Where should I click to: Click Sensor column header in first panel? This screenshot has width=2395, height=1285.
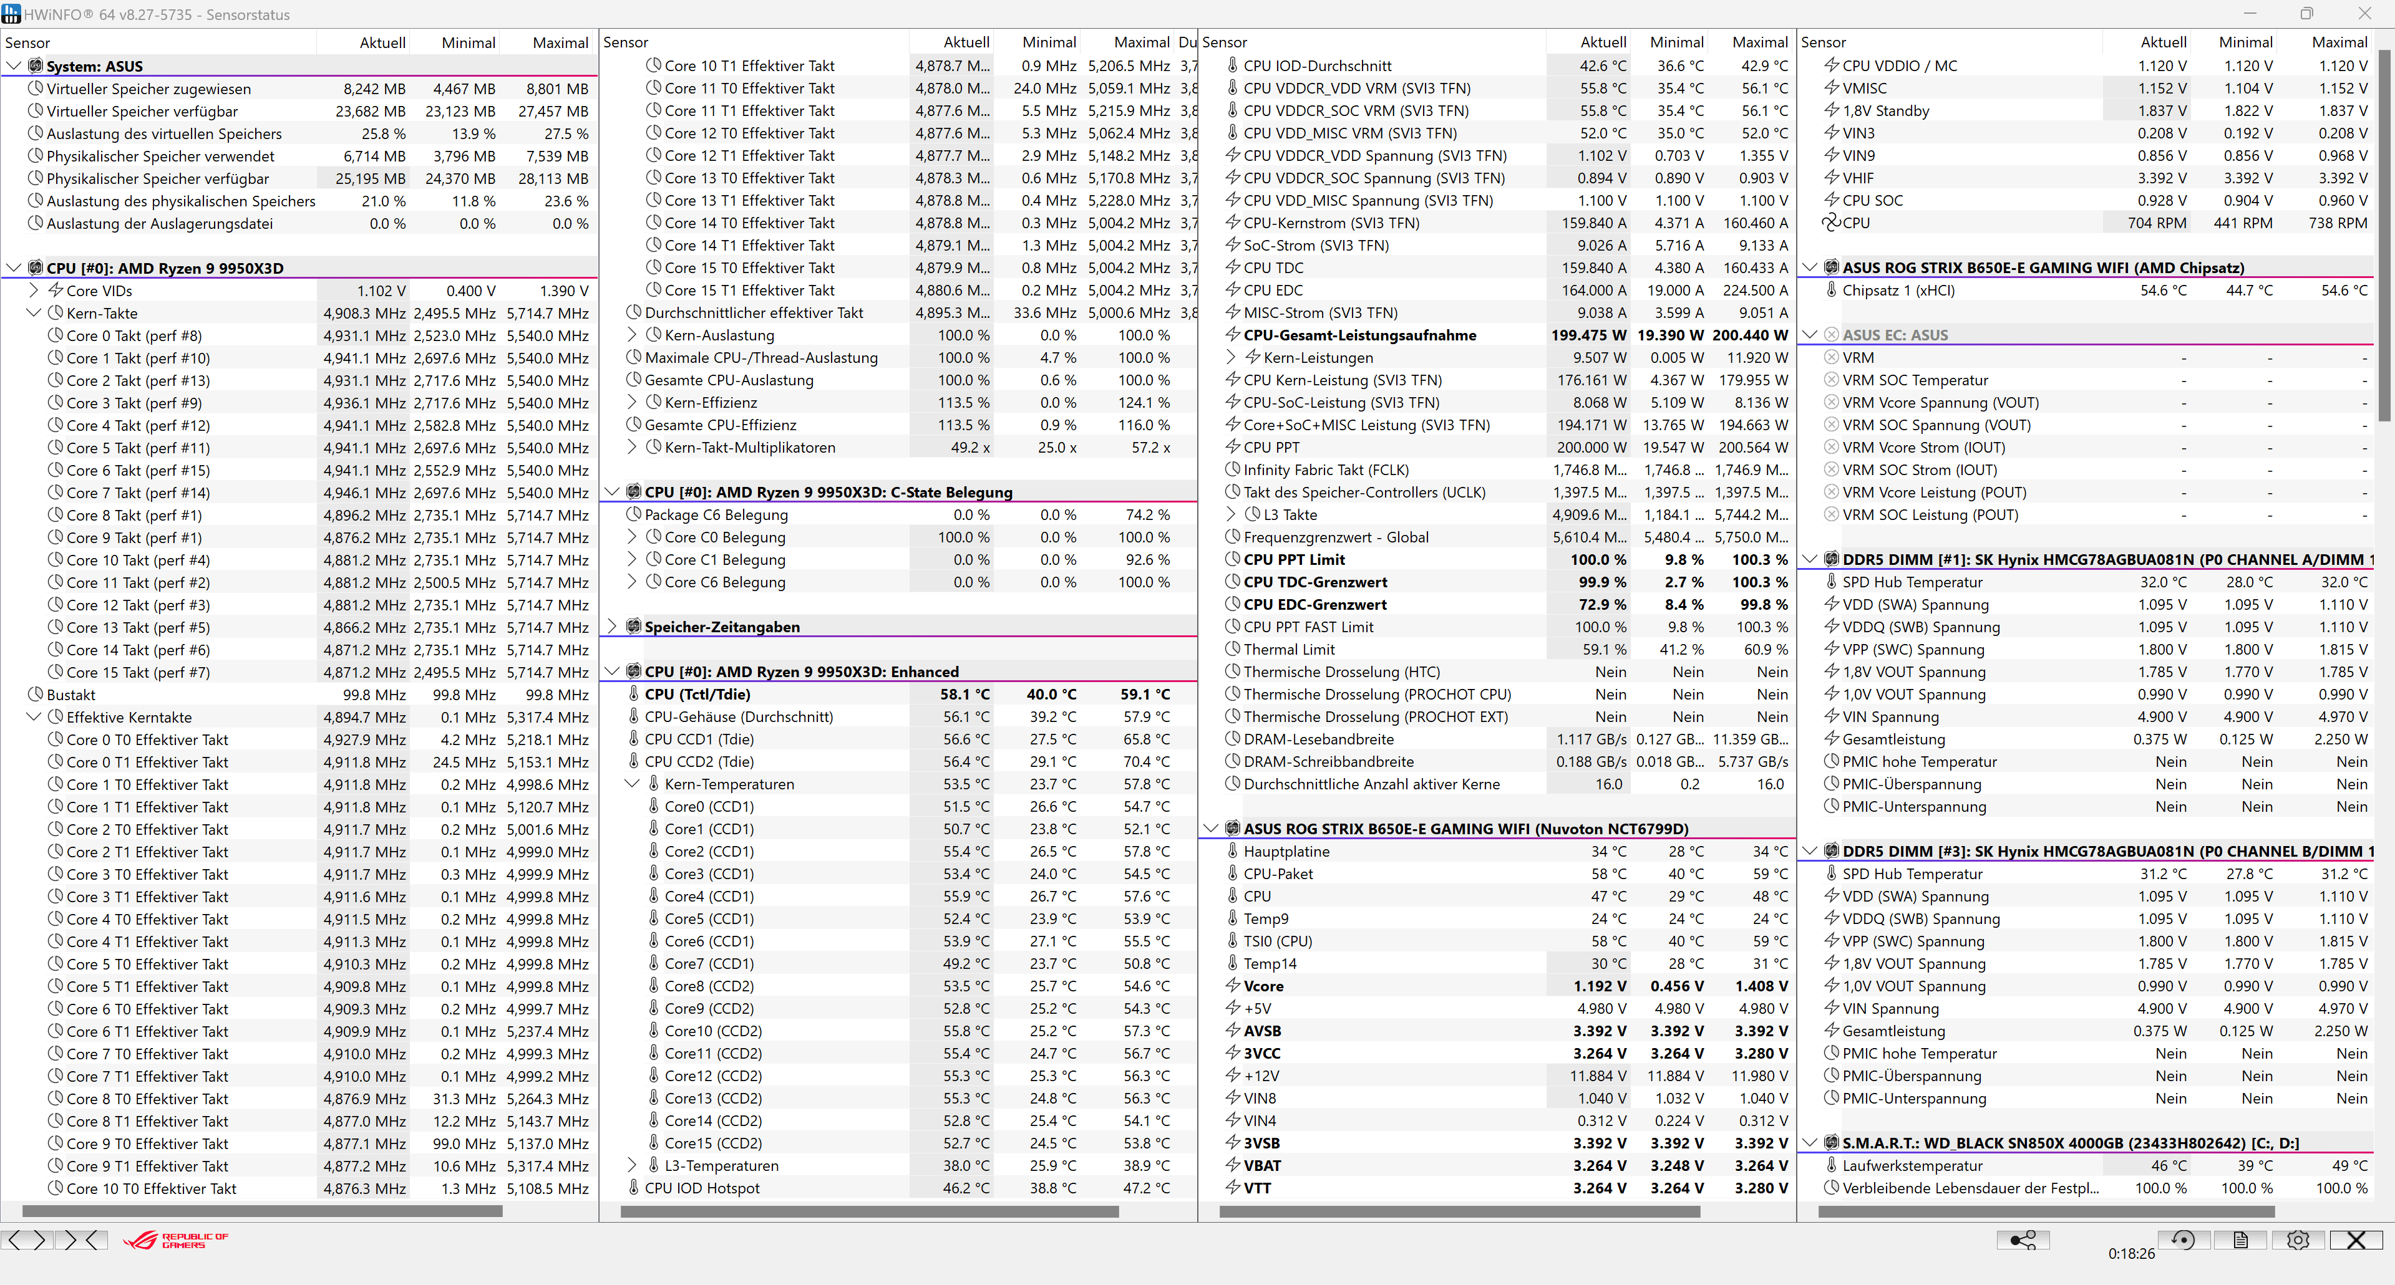pyautogui.click(x=158, y=43)
